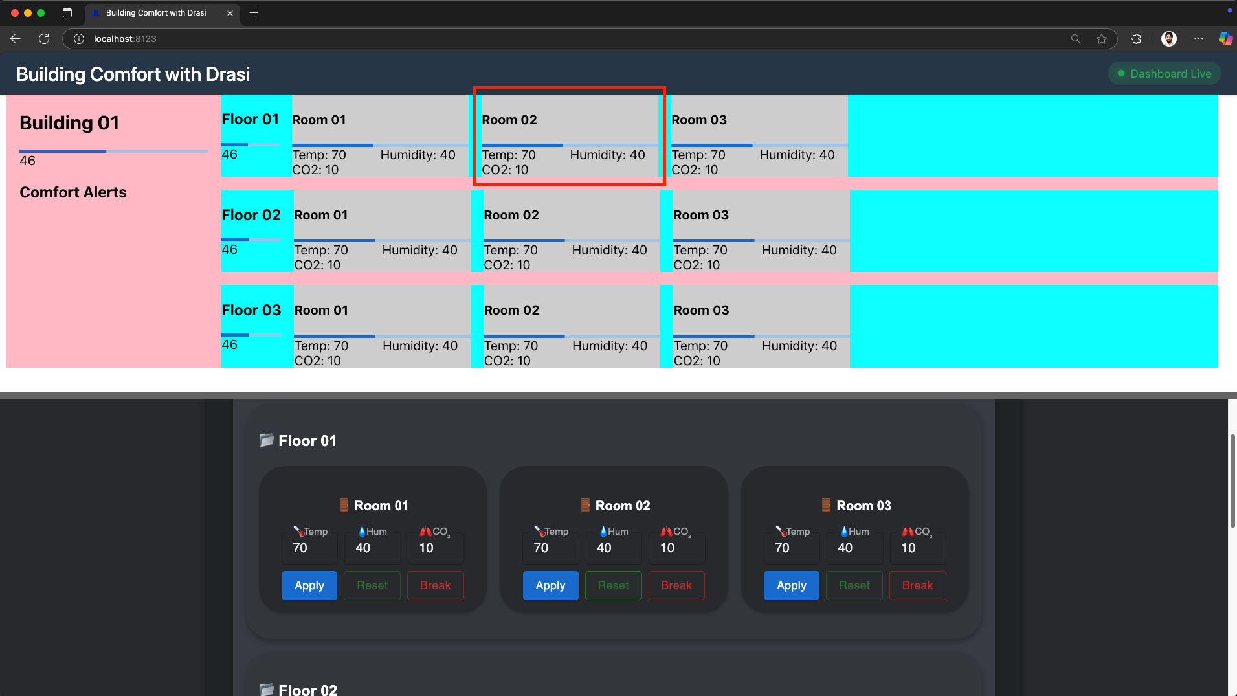Screen dimensions: 1237x696
Task: Click the profile avatar in the toolbar
Action: coord(1169,39)
